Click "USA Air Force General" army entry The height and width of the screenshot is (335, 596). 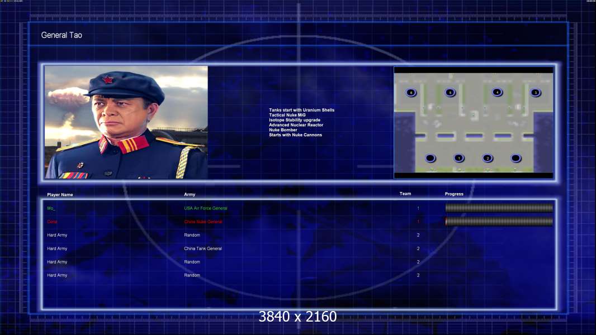click(x=206, y=208)
